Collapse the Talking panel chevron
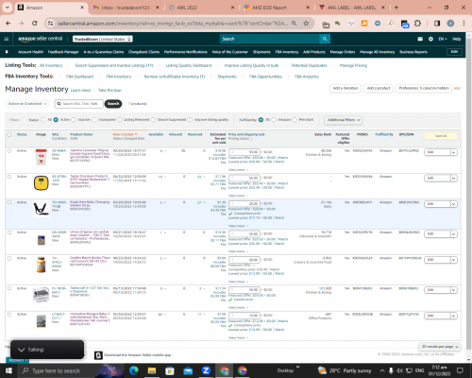The width and height of the screenshot is (472, 378). 21,350
